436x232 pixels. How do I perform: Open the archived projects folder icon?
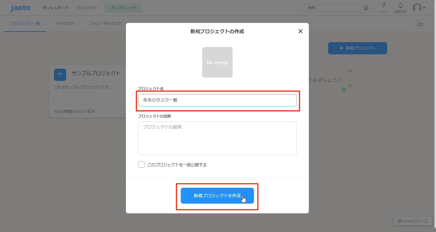pyautogui.click(x=421, y=24)
